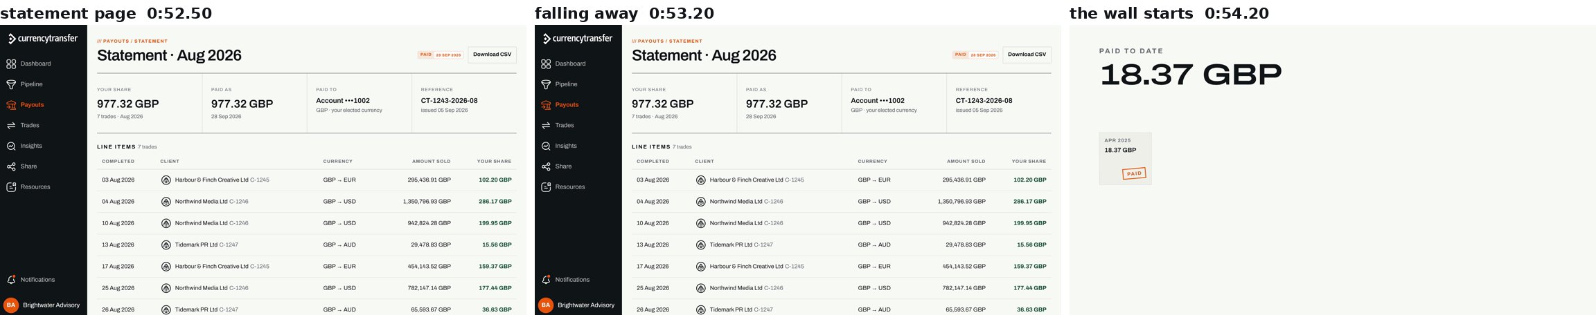The width and height of the screenshot is (1596, 315).
Task: Go to Pipeline label in statement page sidebar
Action: tap(31, 84)
